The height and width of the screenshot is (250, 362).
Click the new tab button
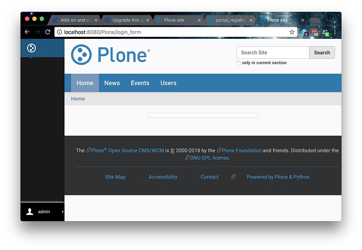click(315, 20)
